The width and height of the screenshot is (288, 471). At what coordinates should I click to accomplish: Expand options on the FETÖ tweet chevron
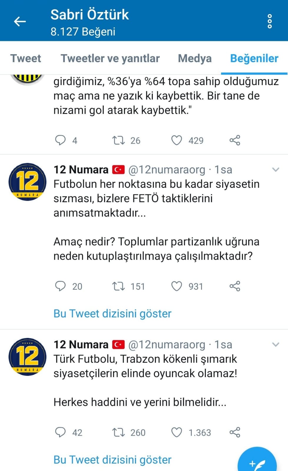(x=276, y=170)
